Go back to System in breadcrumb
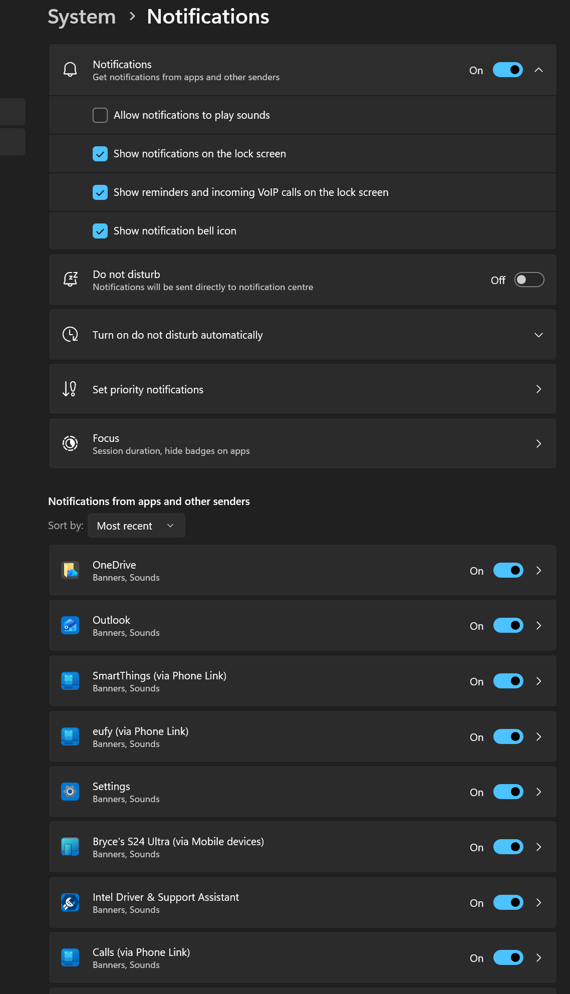Viewport: 570px width, 994px height. point(82,17)
